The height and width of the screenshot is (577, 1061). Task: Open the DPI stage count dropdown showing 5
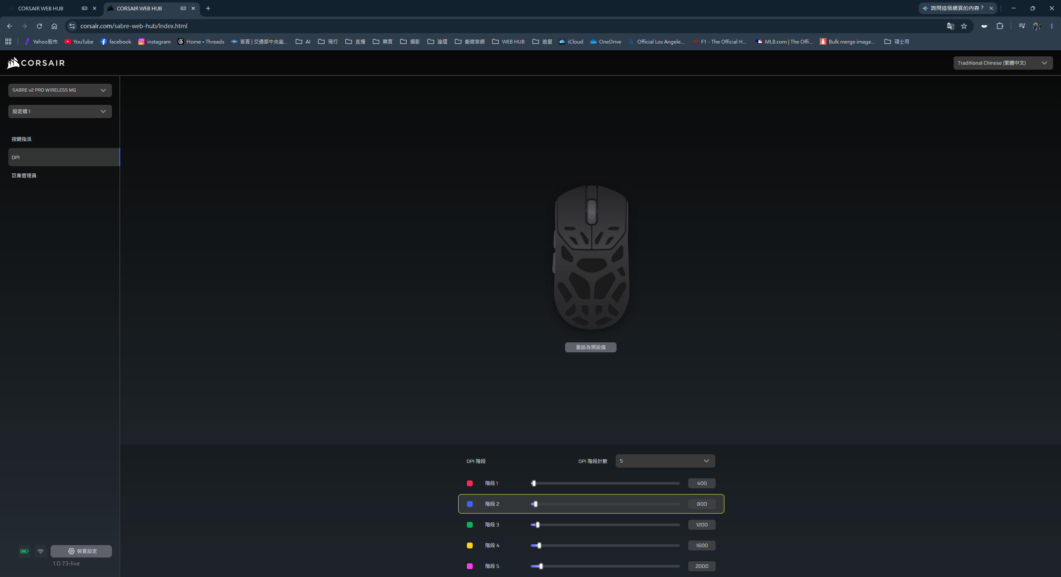tap(665, 461)
